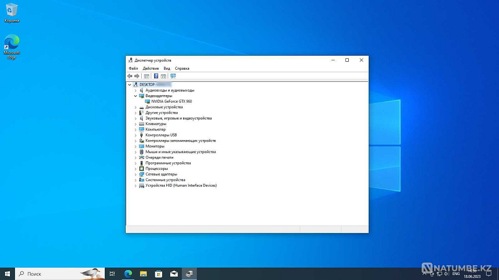Expand the Клавиатуры category
This screenshot has height=280, width=499.
136,124
